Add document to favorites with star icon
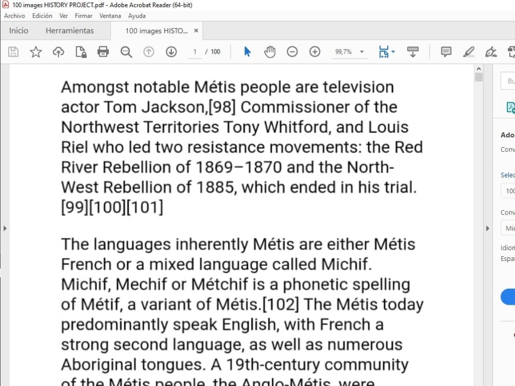Image resolution: width=515 pixels, height=386 pixels. 36,52
